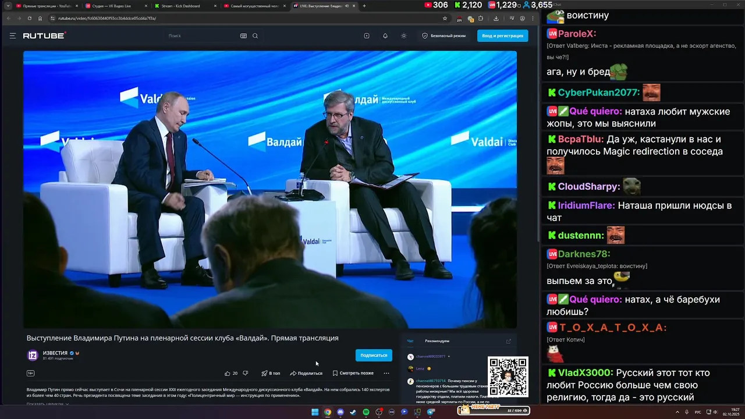Click the Подписаться button

coord(374,355)
